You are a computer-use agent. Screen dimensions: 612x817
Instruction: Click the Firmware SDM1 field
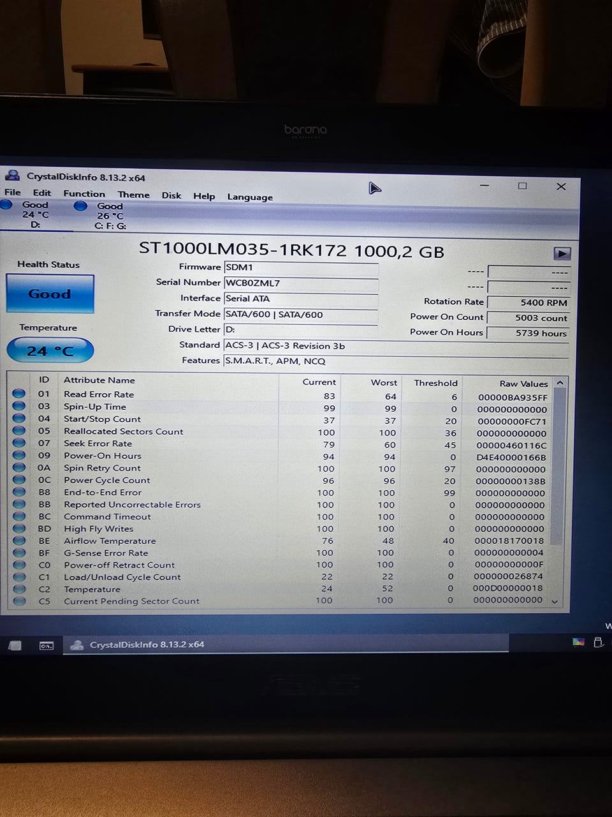(301, 267)
